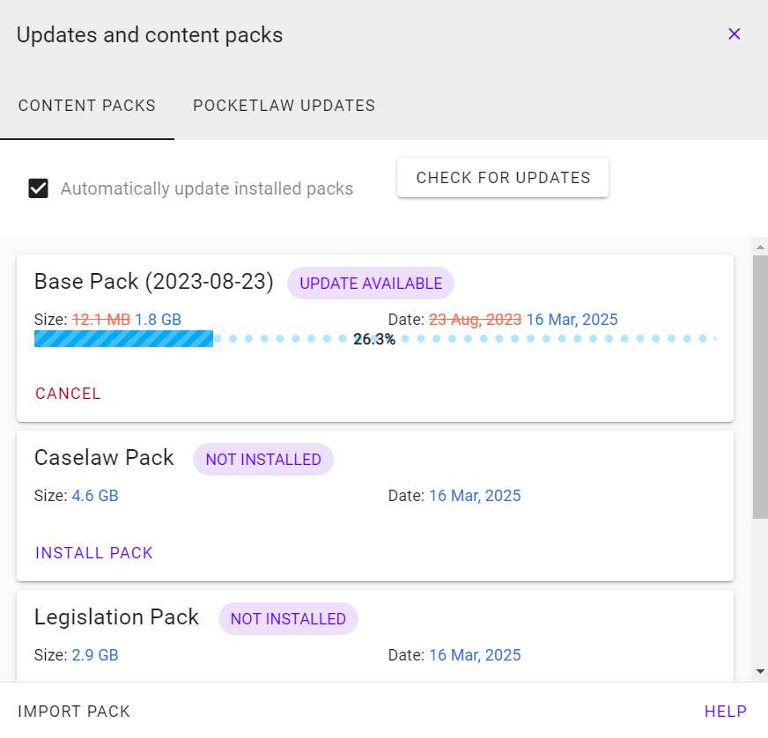The height and width of the screenshot is (738, 768).
Task: Cancel the Base Pack download
Action: (68, 394)
